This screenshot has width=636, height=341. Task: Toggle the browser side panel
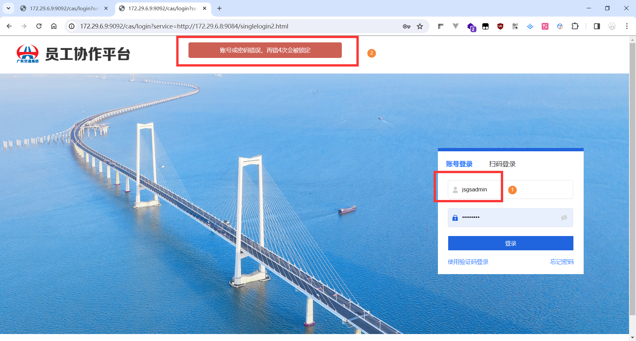[x=597, y=26]
